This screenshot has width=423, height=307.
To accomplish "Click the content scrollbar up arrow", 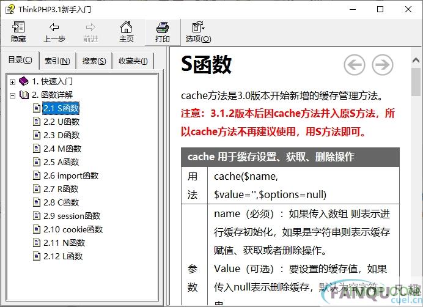I will [416, 60].
